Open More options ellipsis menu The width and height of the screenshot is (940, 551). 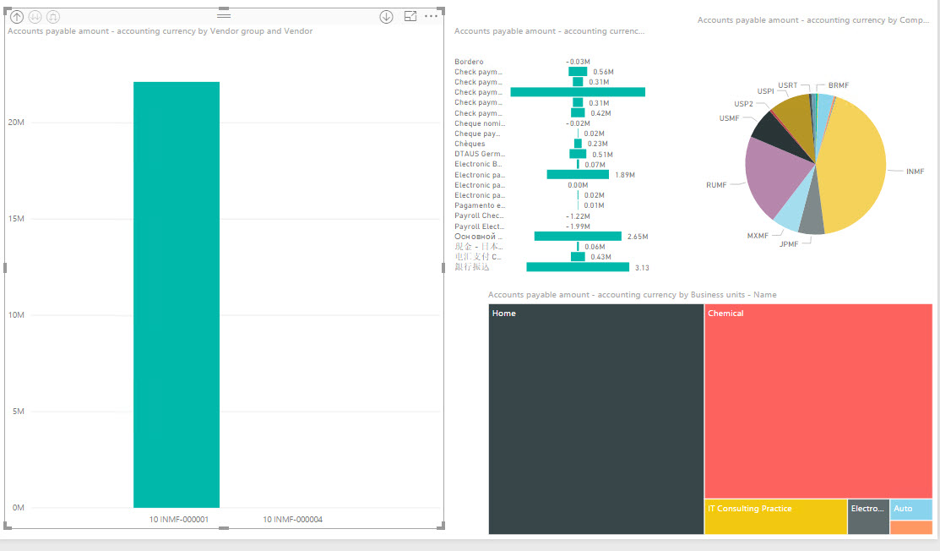432,16
